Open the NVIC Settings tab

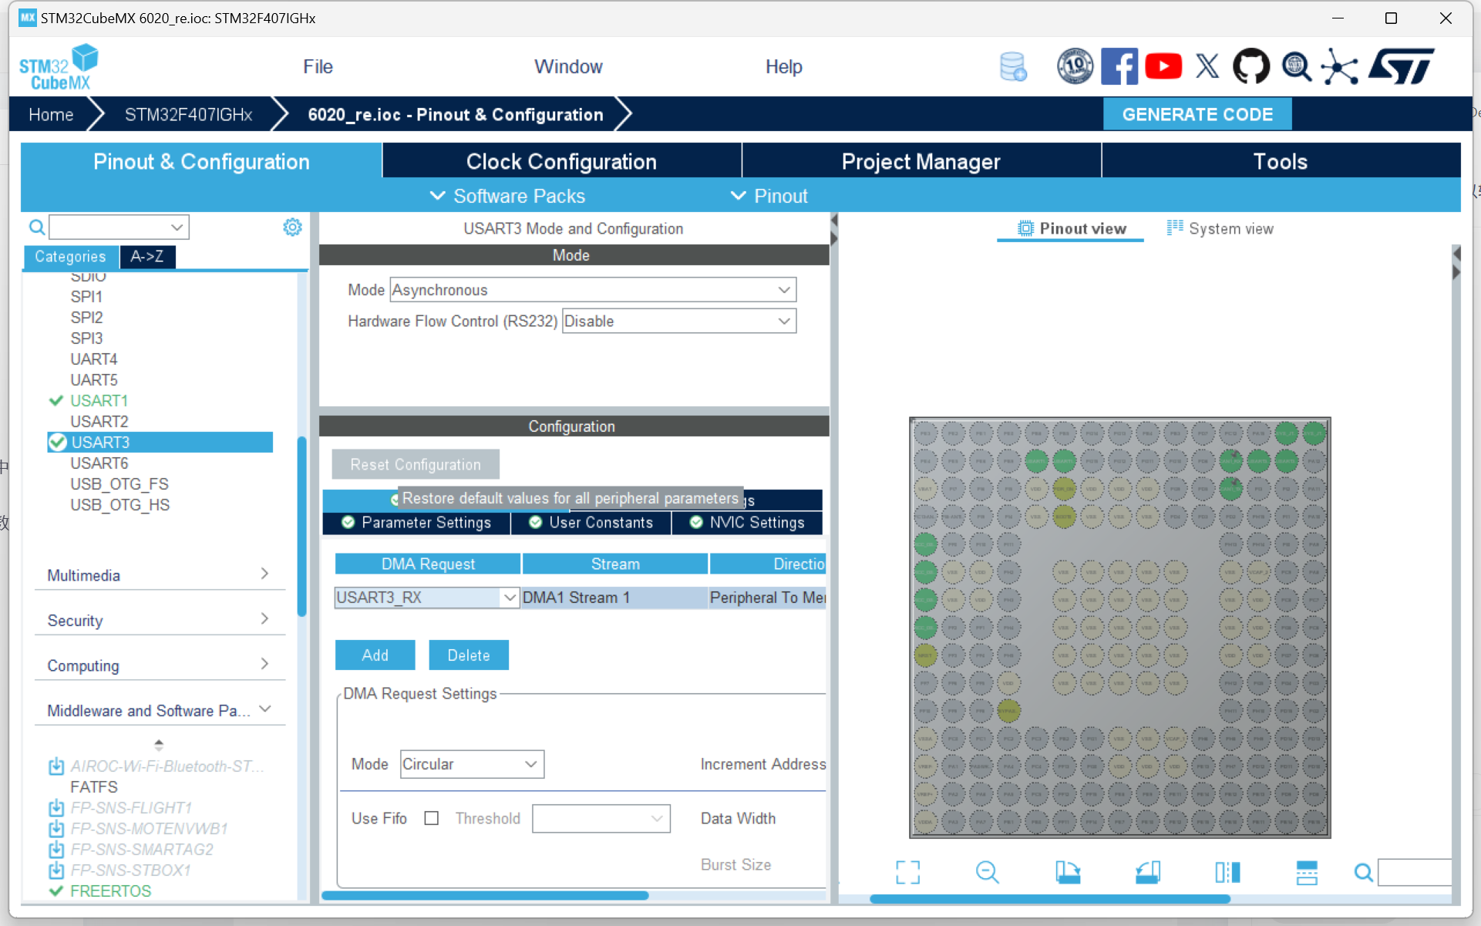[x=746, y=523]
